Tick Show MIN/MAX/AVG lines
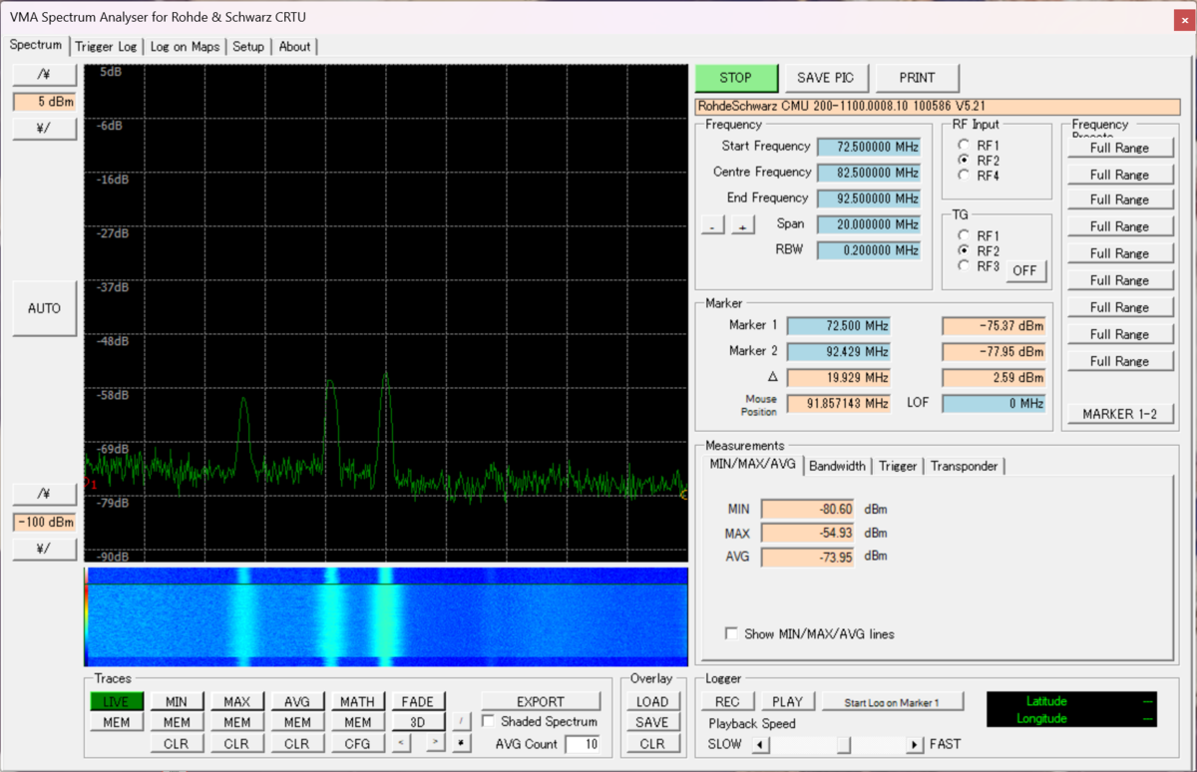The width and height of the screenshot is (1197, 772). [732, 634]
